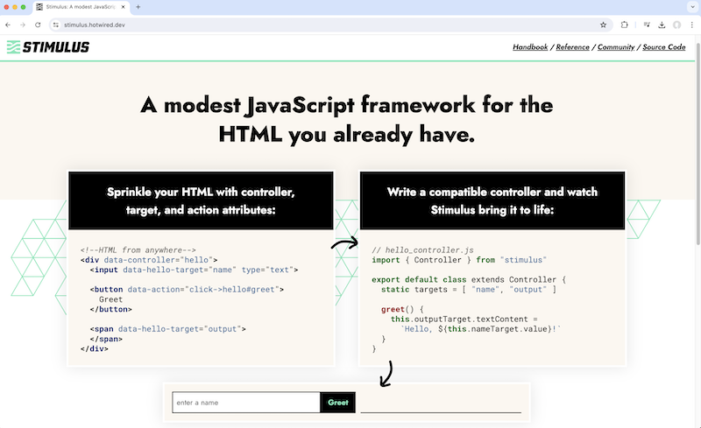Viewport: 701px width, 428px height.
Task: Click the 'enter a name' text field
Action: pyautogui.click(x=245, y=403)
